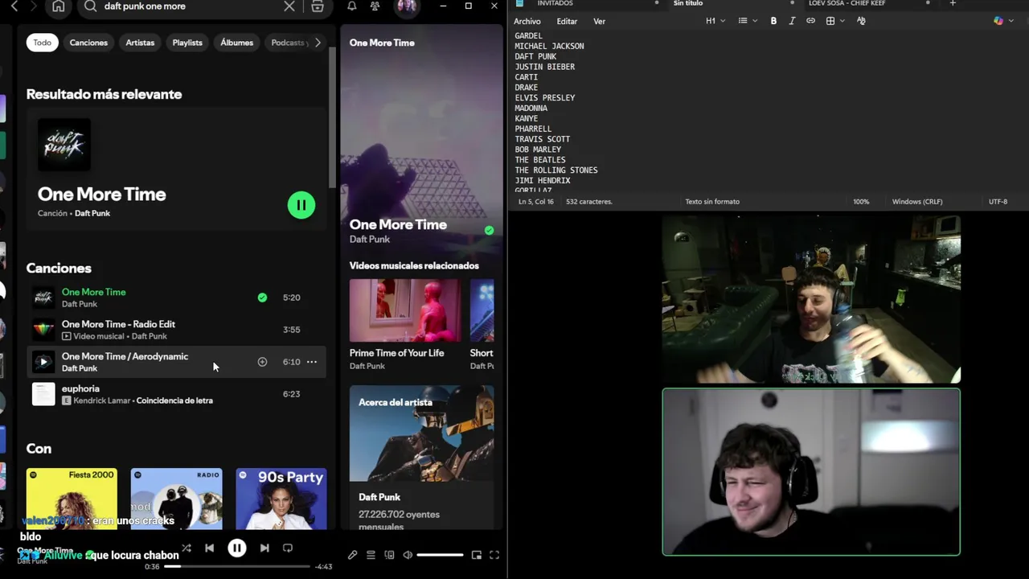Viewport: 1029px width, 579px height.
Task: Select One More Time - Radio Edit row
Action: point(178,330)
